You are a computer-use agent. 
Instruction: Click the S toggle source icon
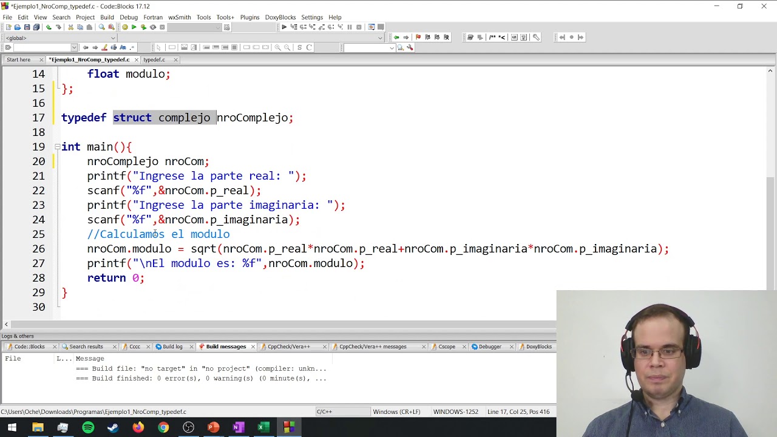tap(299, 47)
